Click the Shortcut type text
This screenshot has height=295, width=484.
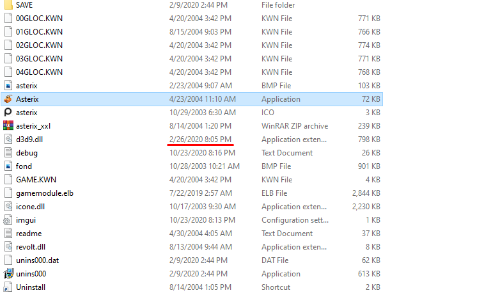click(276, 287)
